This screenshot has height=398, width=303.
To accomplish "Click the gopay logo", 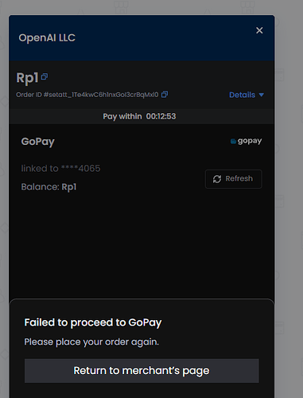I will [x=246, y=141].
